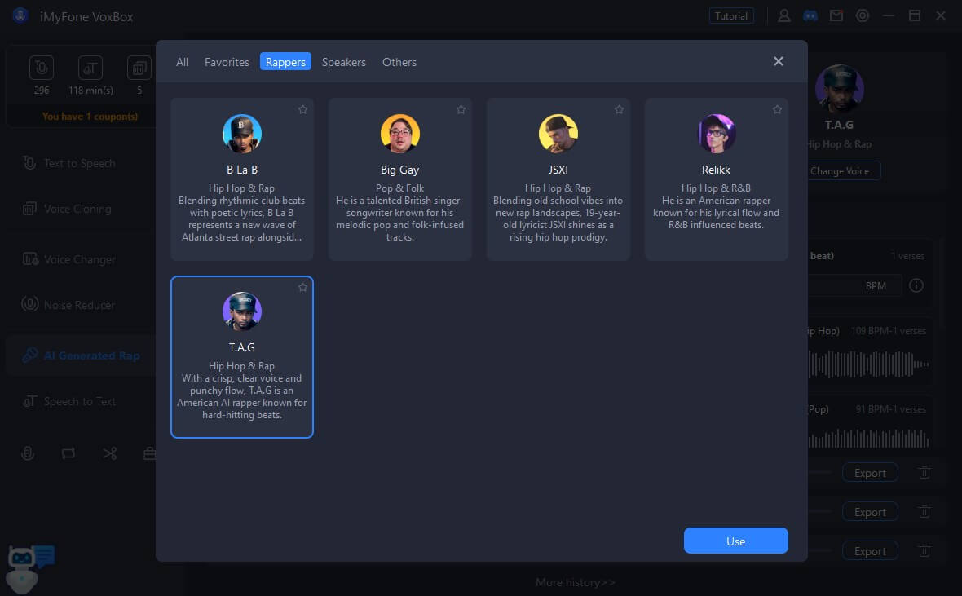Switch to the Speakers tab
Viewport: 962px width, 596px height.
[343, 62]
